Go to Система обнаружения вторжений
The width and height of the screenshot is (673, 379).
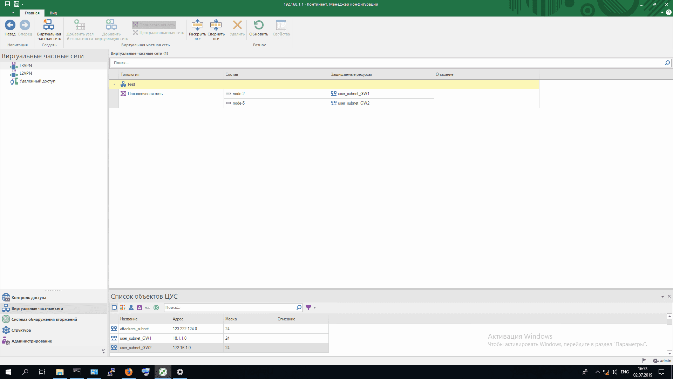44,319
